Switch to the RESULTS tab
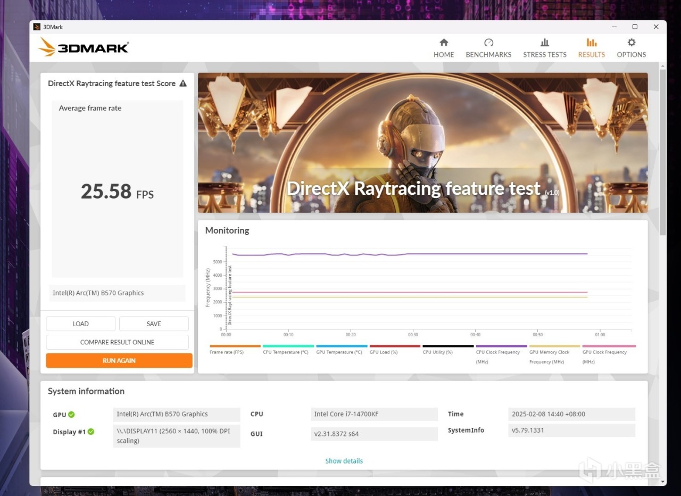Viewport: 681px width, 496px height. tap(592, 48)
